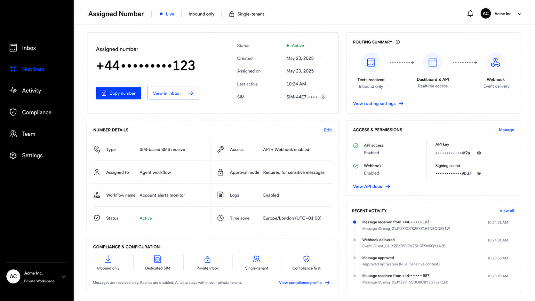Click the Assigned to person icon
The width and height of the screenshot is (535, 301).
[x=97, y=172]
